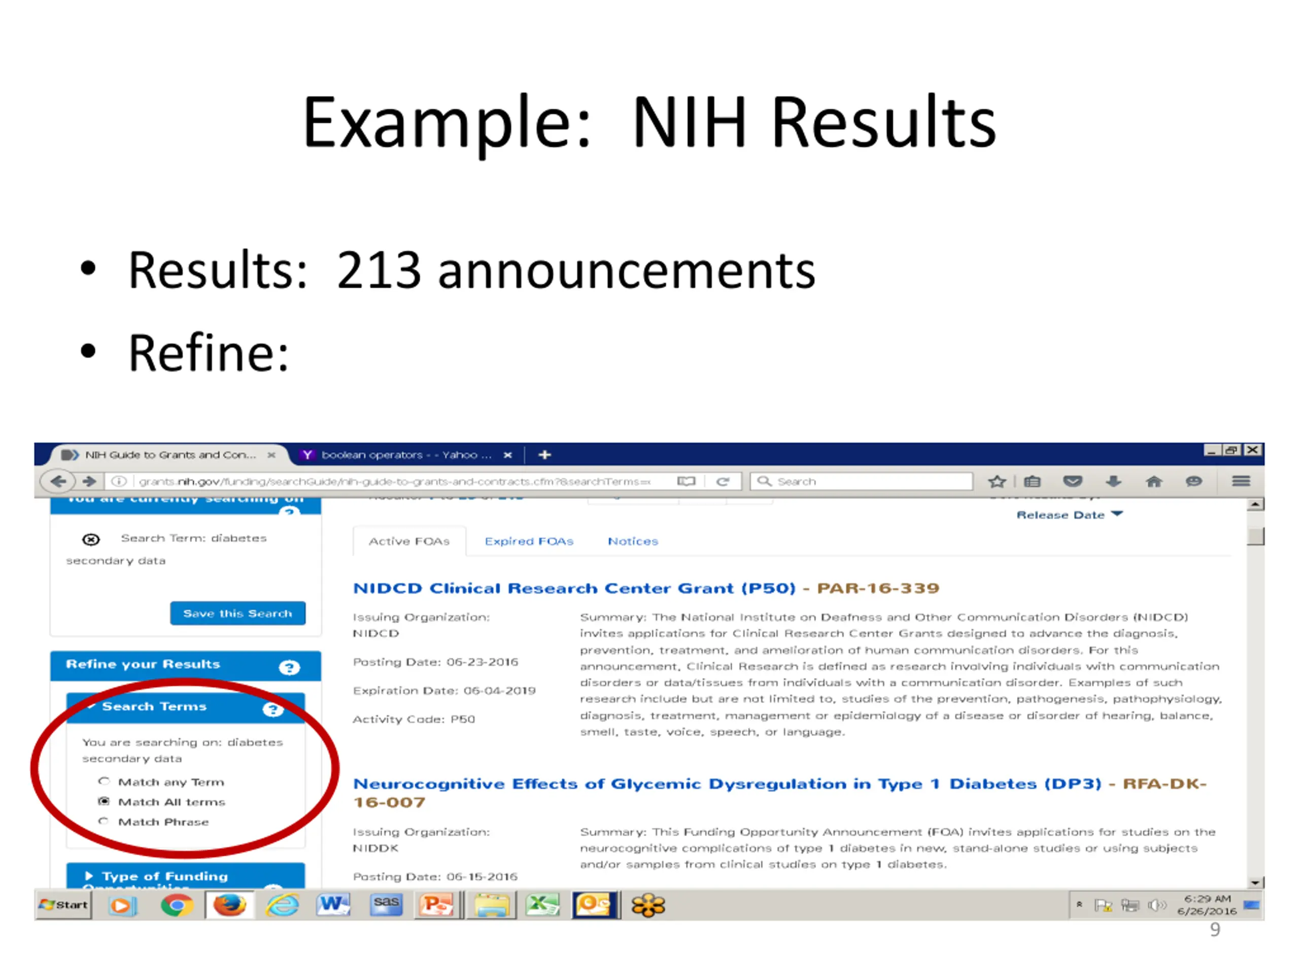The image size is (1299, 974).
Task: Save page to Pocket icon
Action: point(1072,481)
